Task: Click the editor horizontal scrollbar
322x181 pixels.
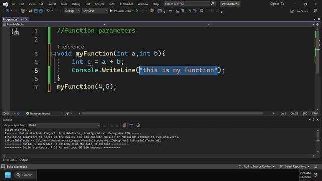Action: [172, 113]
